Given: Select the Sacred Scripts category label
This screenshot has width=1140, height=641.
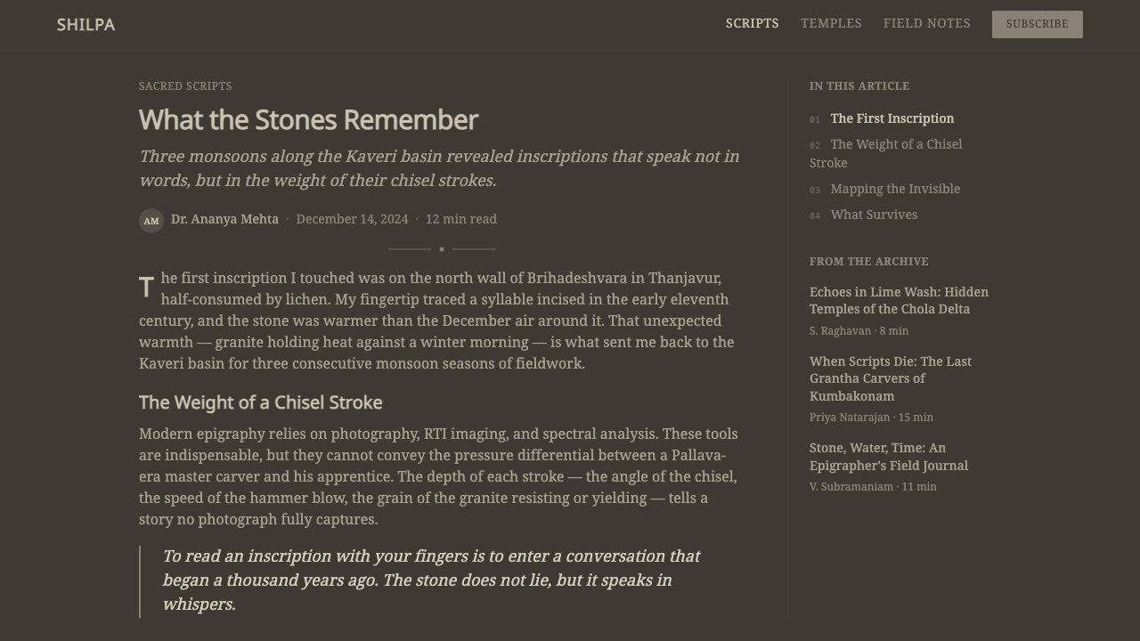Looking at the screenshot, I should pyautogui.click(x=185, y=86).
